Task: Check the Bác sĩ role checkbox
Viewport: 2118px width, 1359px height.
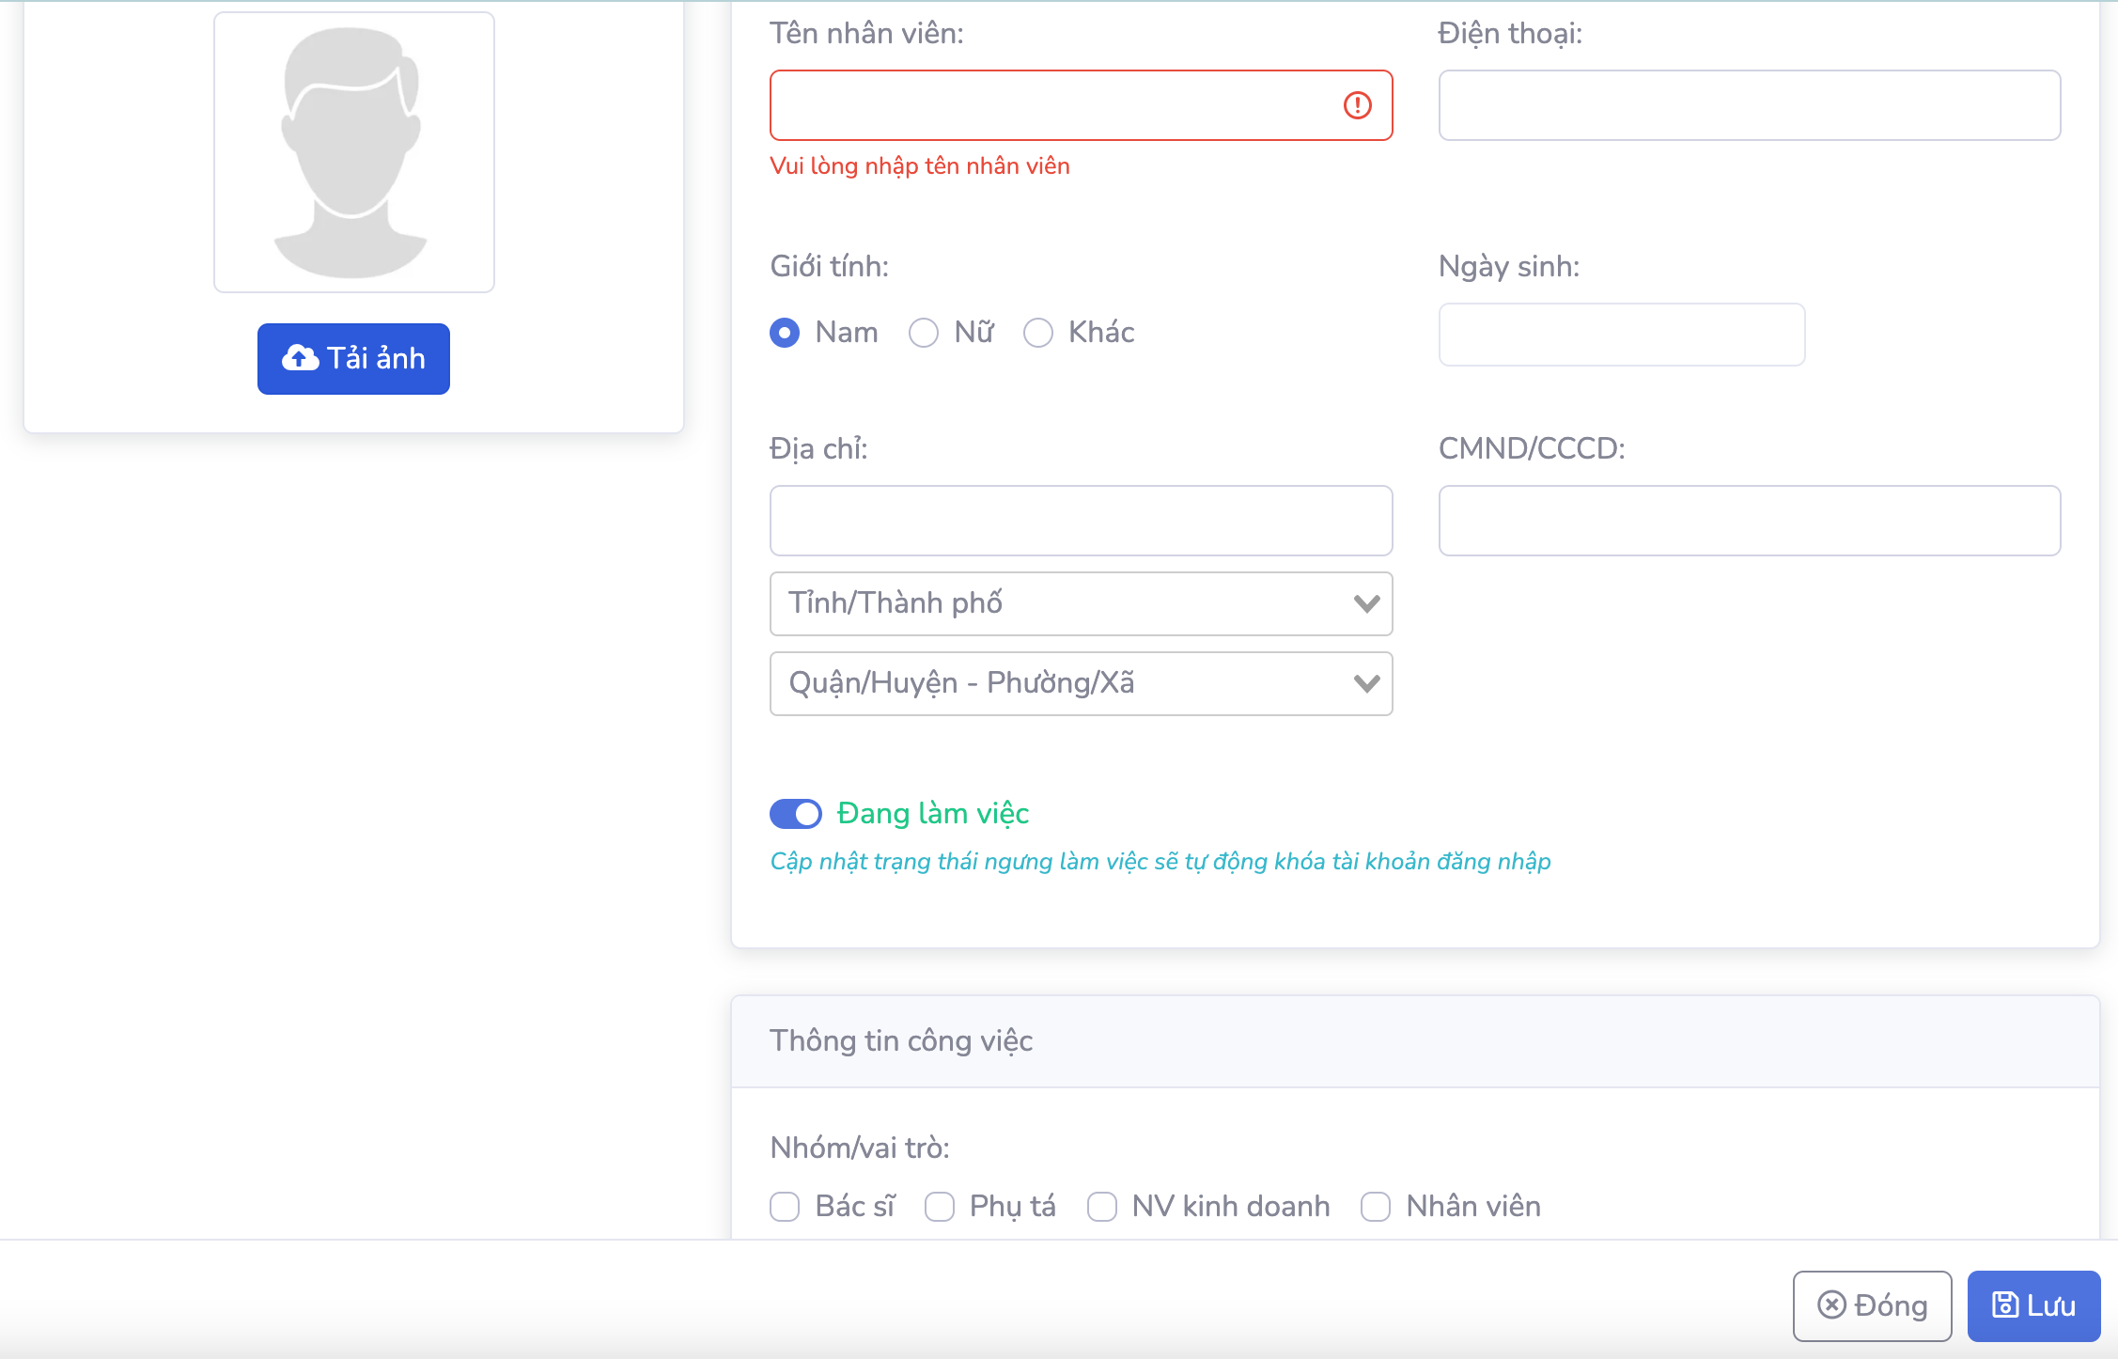Action: [785, 1207]
